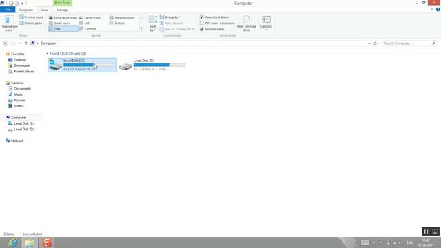Go back in navigation history
Screen dimensions: 441x248
tap(6, 43)
